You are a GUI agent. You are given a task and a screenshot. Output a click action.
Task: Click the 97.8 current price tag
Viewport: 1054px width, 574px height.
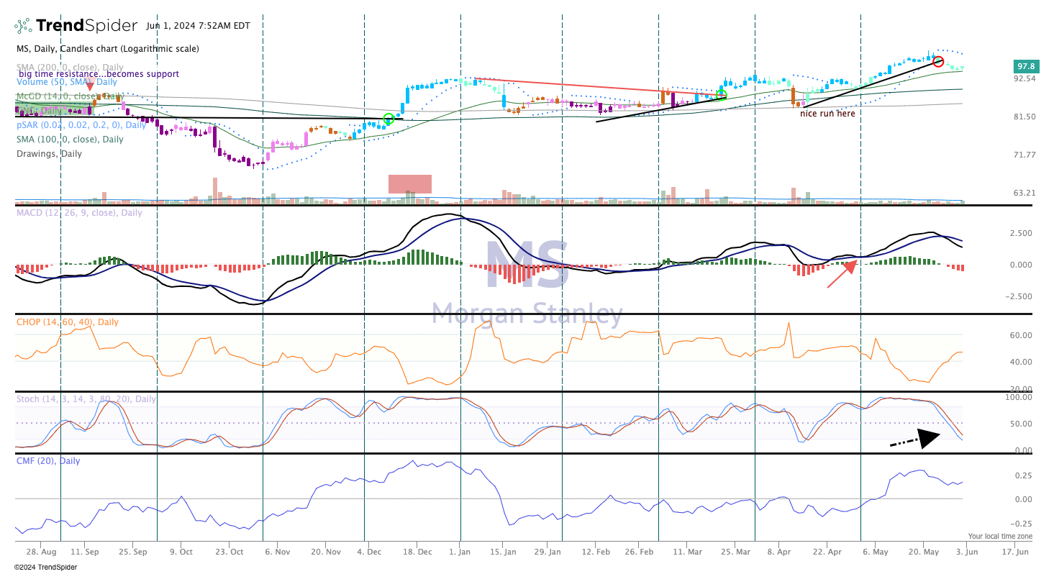(x=1027, y=65)
